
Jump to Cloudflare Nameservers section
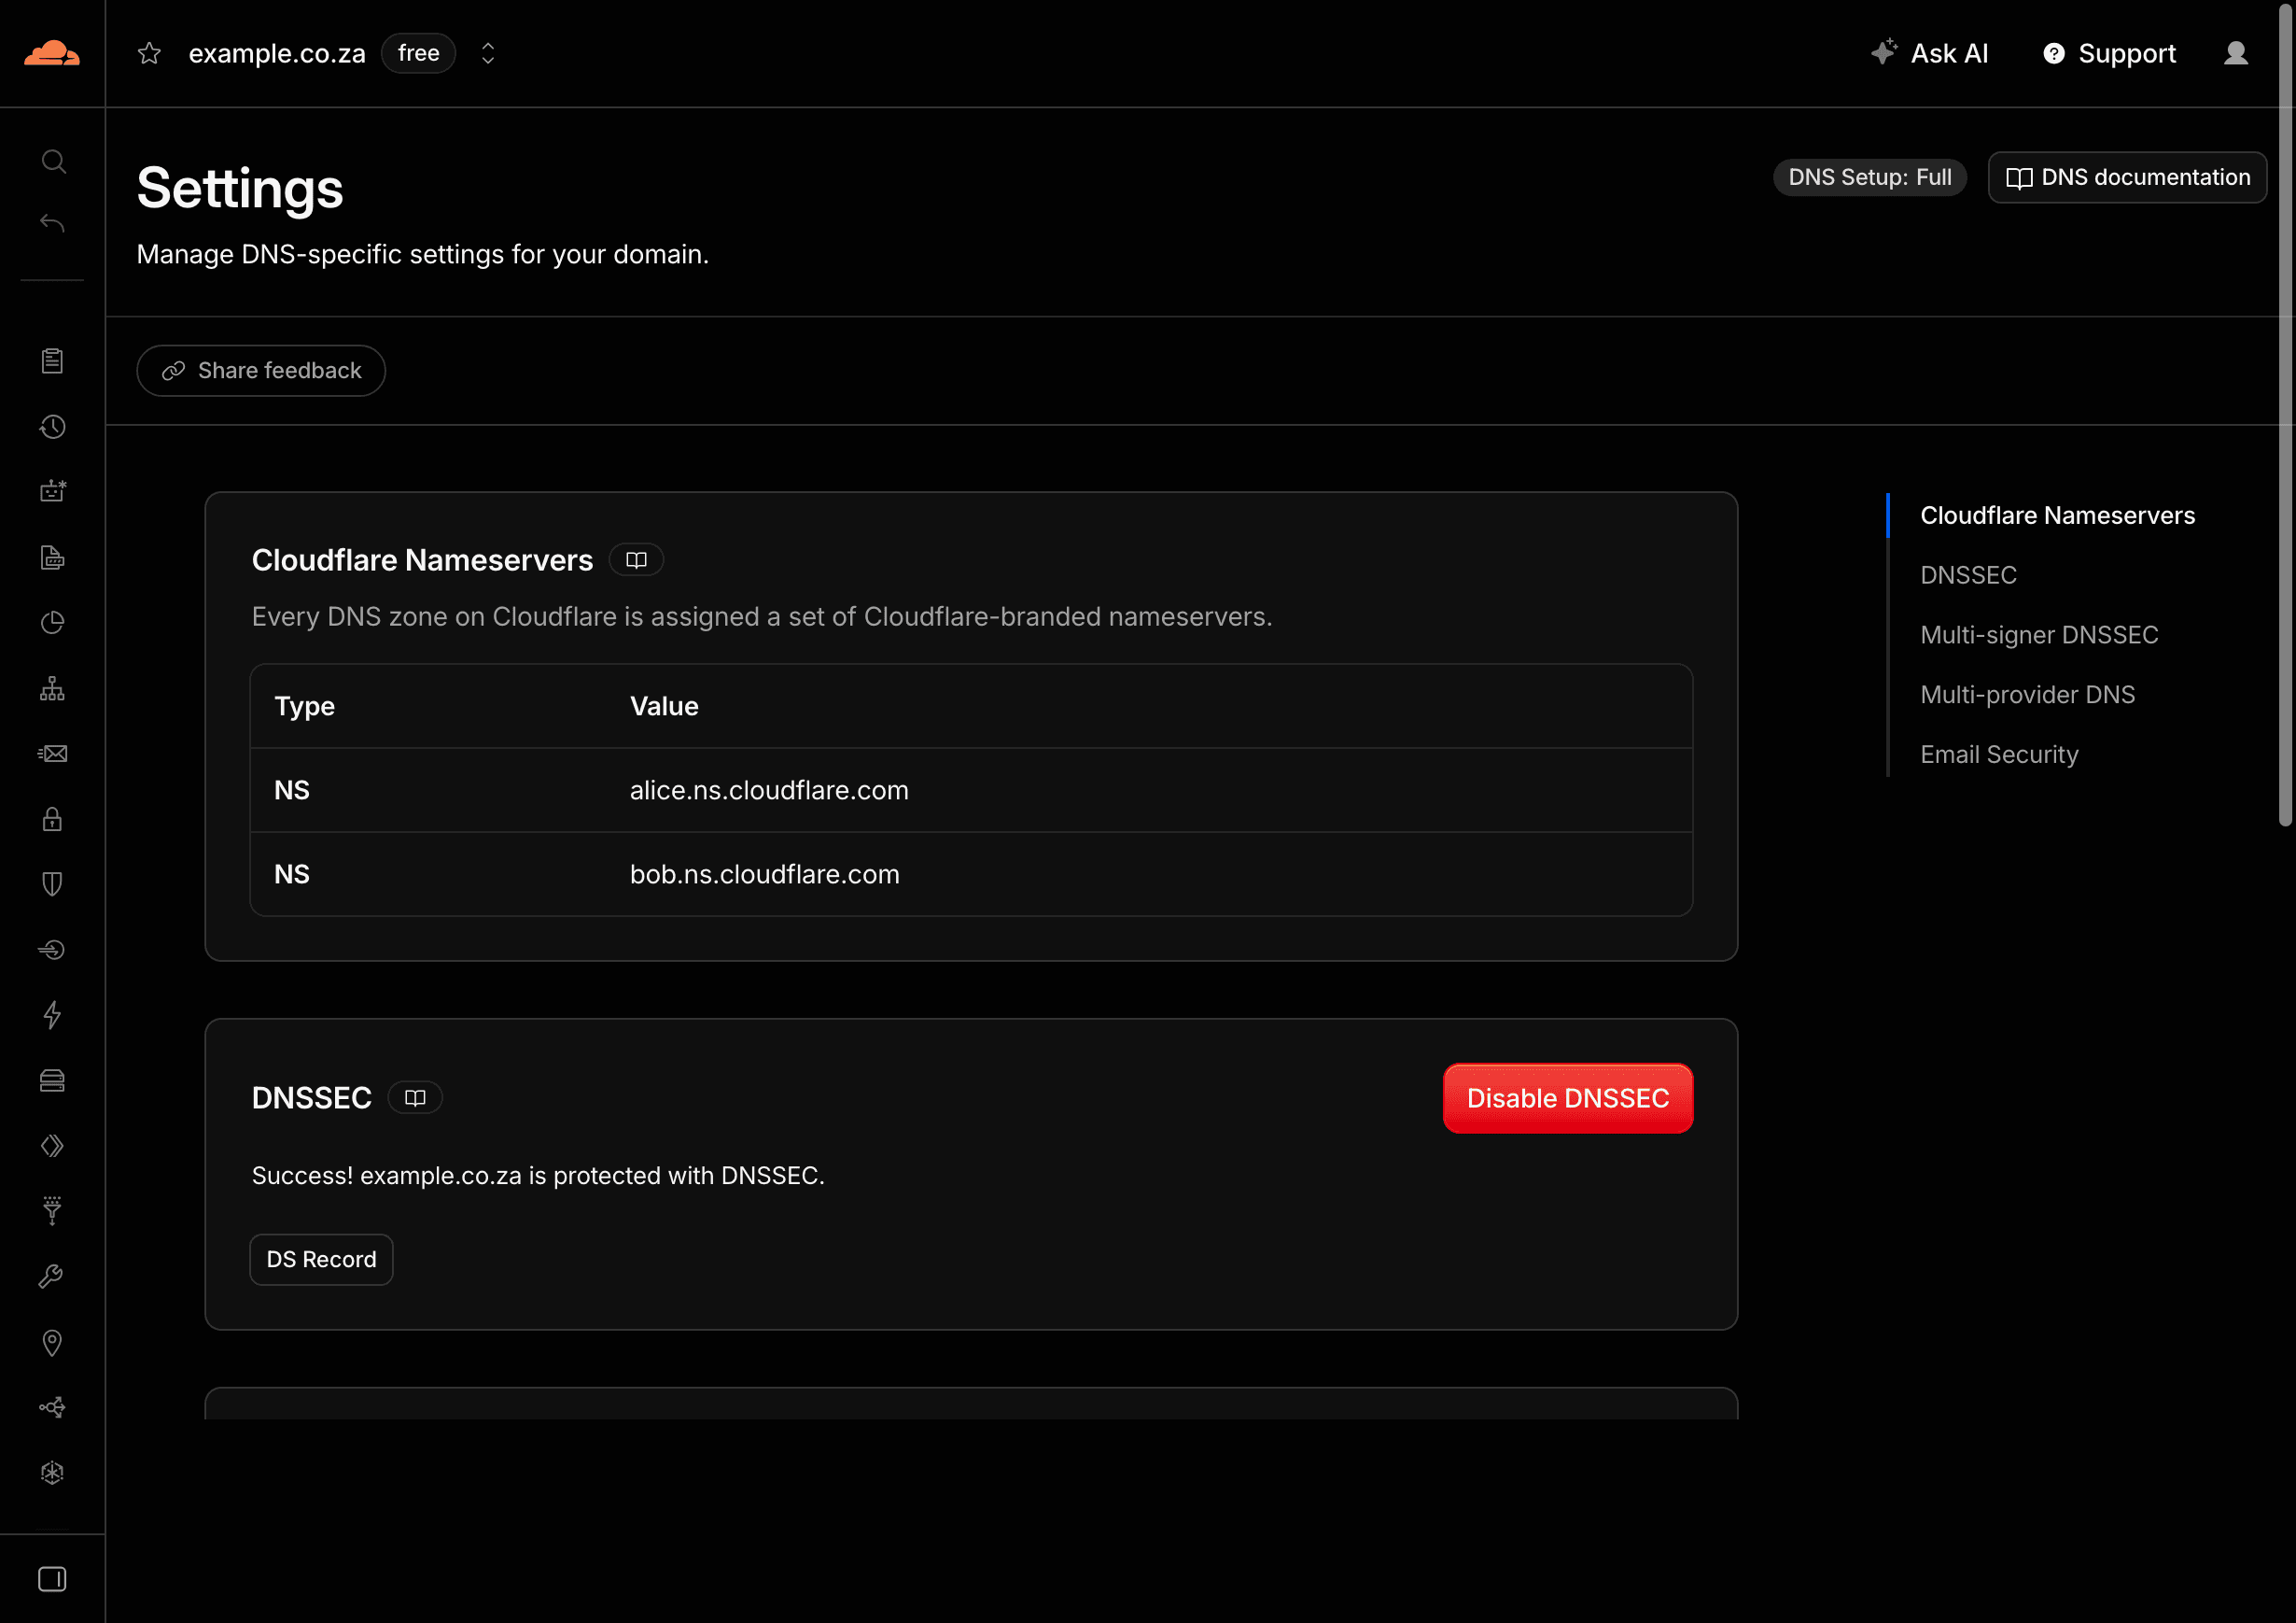coord(2057,515)
